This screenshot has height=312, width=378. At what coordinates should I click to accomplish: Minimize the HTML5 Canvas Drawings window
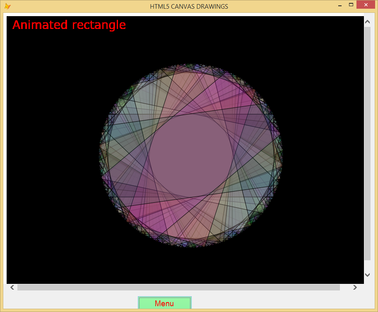(340, 5)
